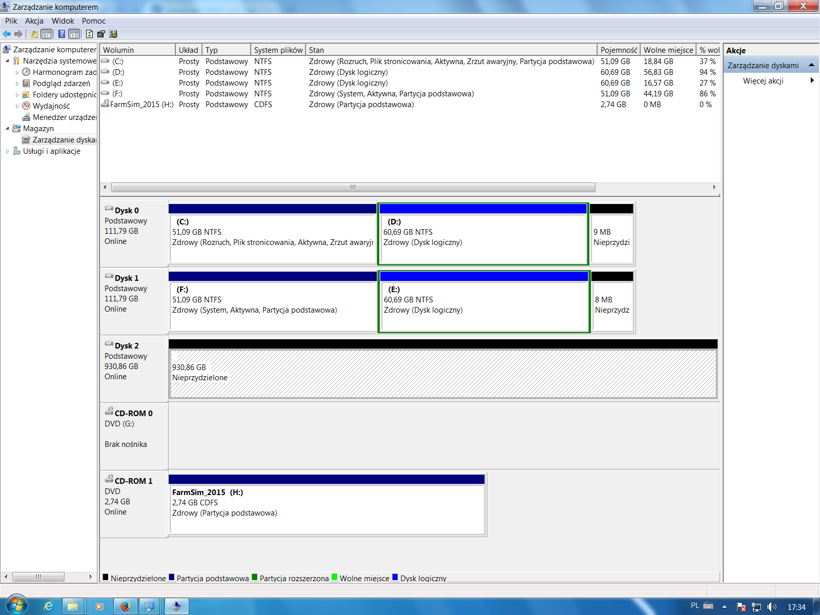Collapse the Narzędzia systemowe tree node
This screenshot has height=615, width=820.
7,61
